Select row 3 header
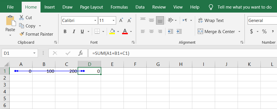 click(x=5, y=85)
